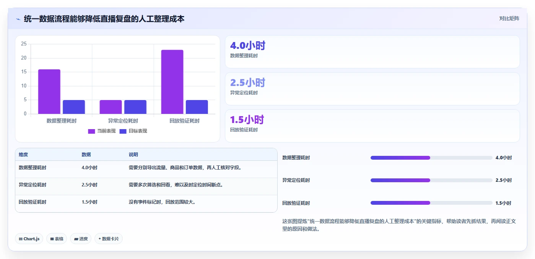Screen dimensions: 535x259
Task: Click the y-axis value 15
Action: (x=24, y=72)
